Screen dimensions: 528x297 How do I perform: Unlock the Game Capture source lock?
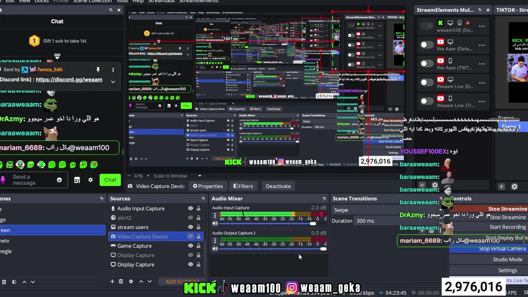click(x=198, y=246)
